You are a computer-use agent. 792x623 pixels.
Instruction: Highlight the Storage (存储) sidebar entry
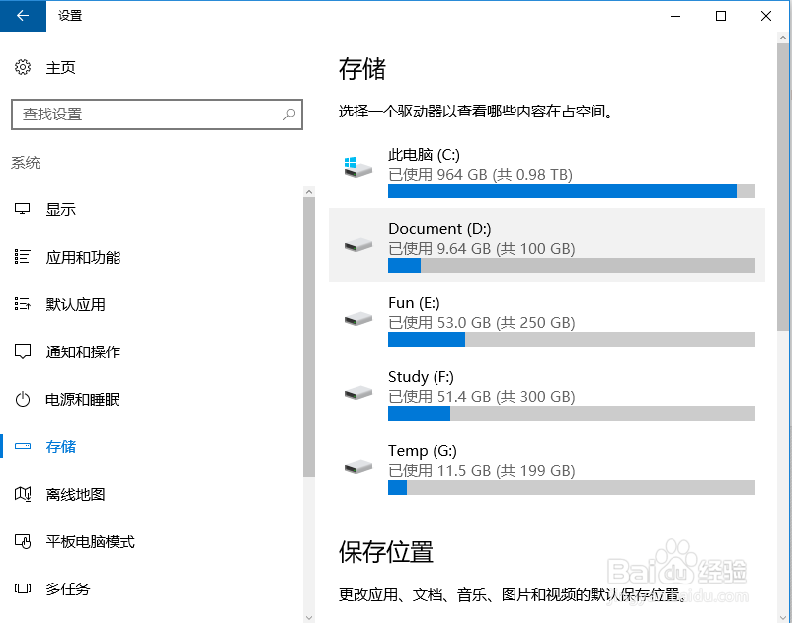point(59,446)
